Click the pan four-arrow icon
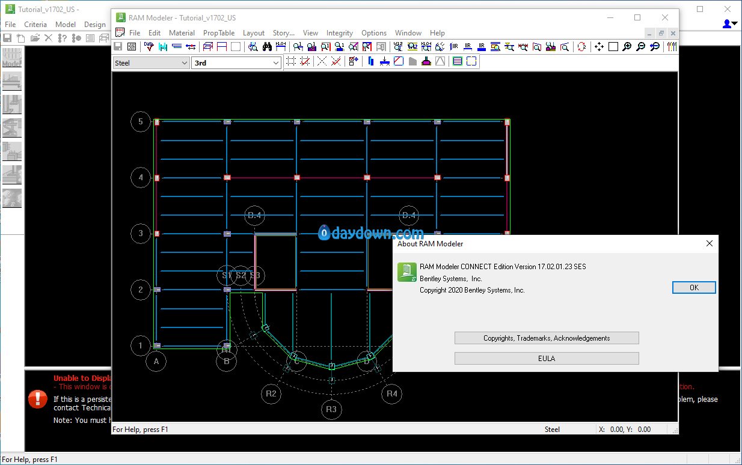The height and width of the screenshot is (465, 742). click(599, 47)
